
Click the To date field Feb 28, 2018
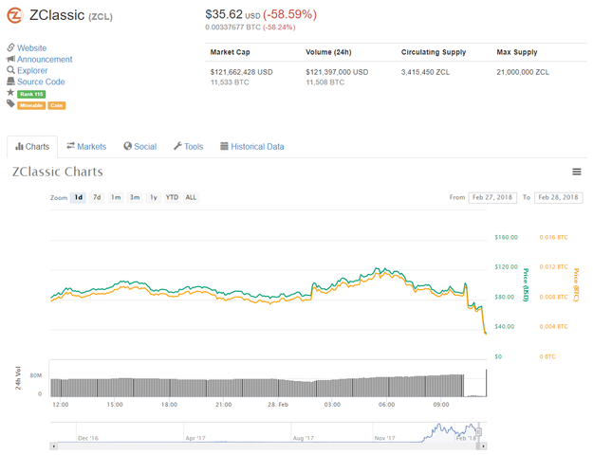click(558, 198)
